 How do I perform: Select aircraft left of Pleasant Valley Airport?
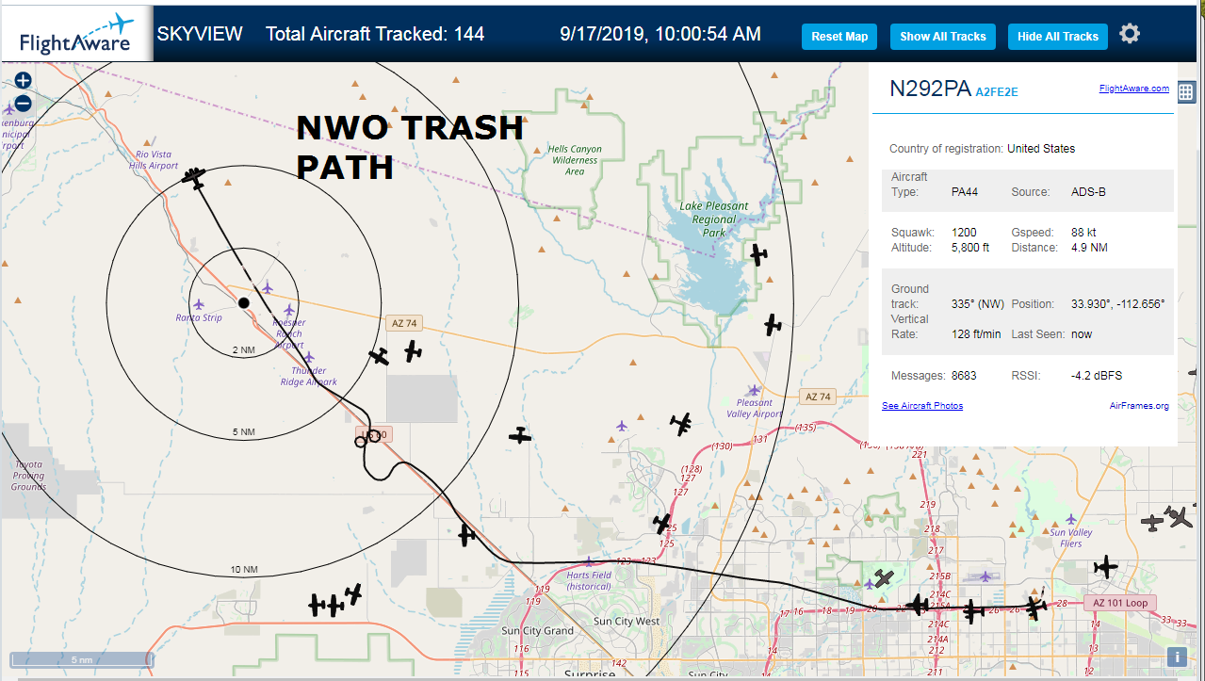[x=681, y=424]
